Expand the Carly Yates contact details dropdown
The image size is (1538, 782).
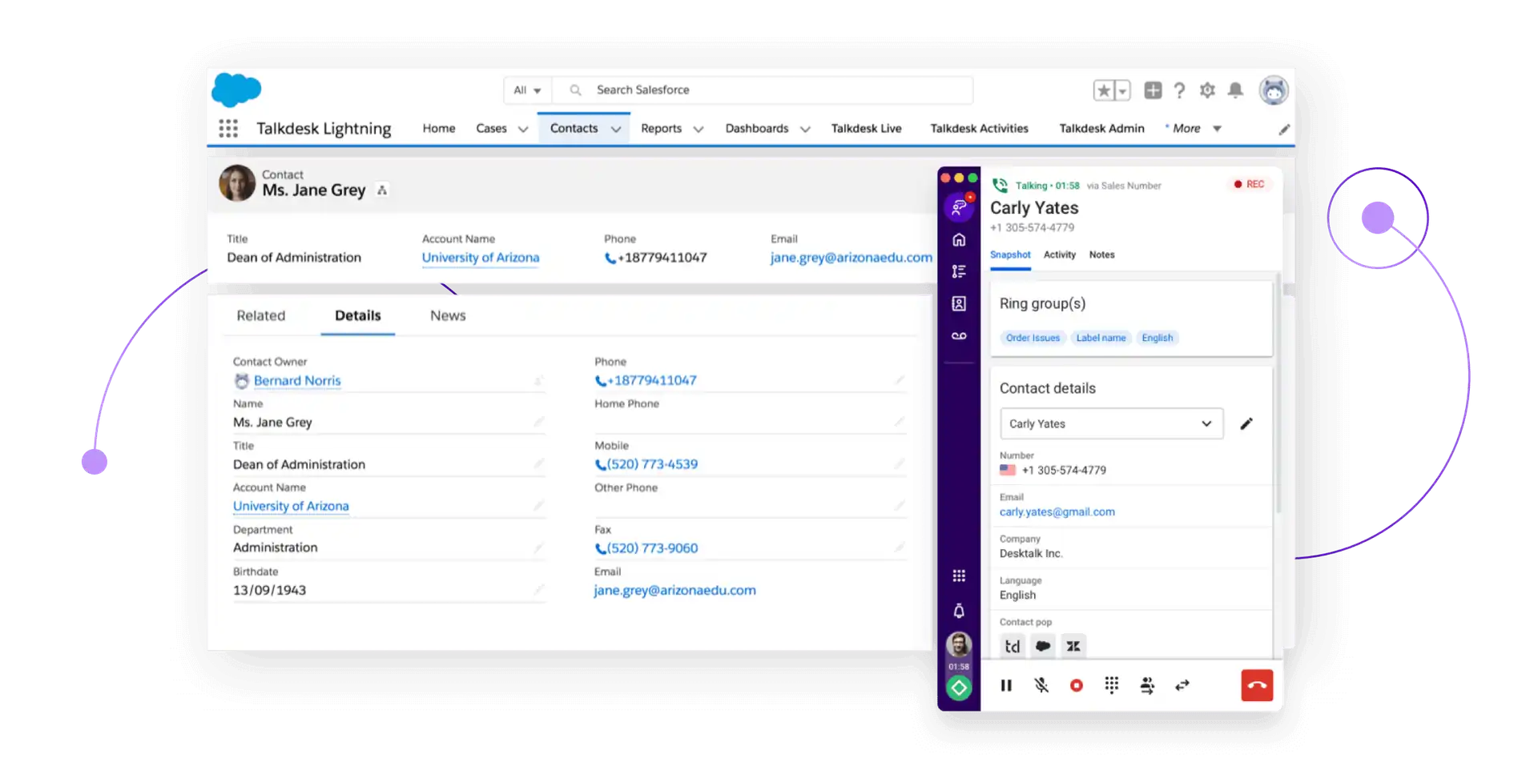click(x=1206, y=423)
